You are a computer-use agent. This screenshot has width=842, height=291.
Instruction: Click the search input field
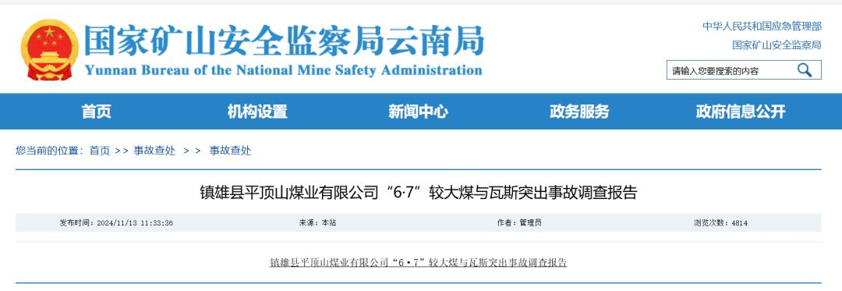(730, 70)
